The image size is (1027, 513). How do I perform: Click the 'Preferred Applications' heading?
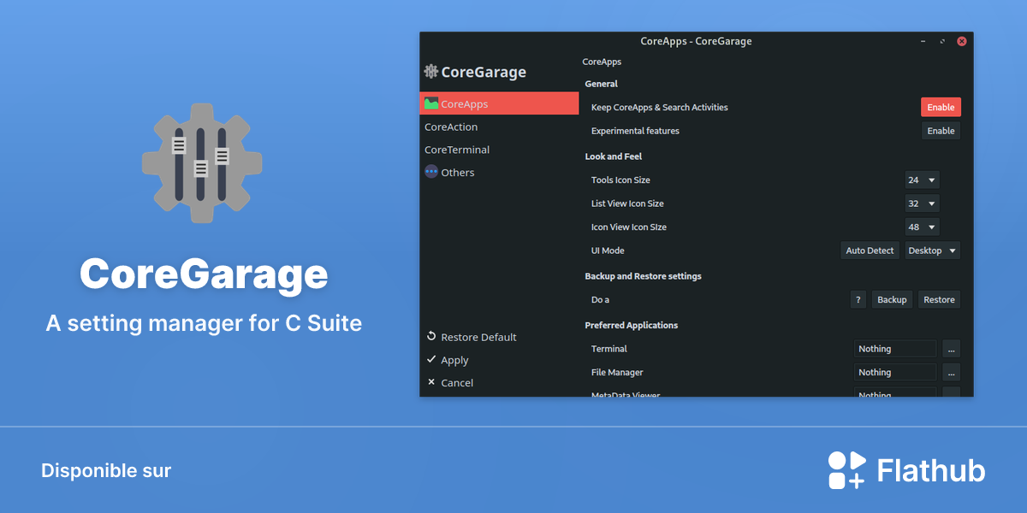click(x=632, y=325)
